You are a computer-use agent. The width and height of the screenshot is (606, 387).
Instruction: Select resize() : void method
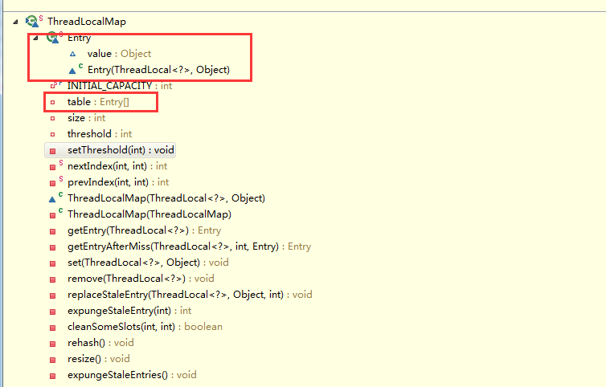[99, 359]
